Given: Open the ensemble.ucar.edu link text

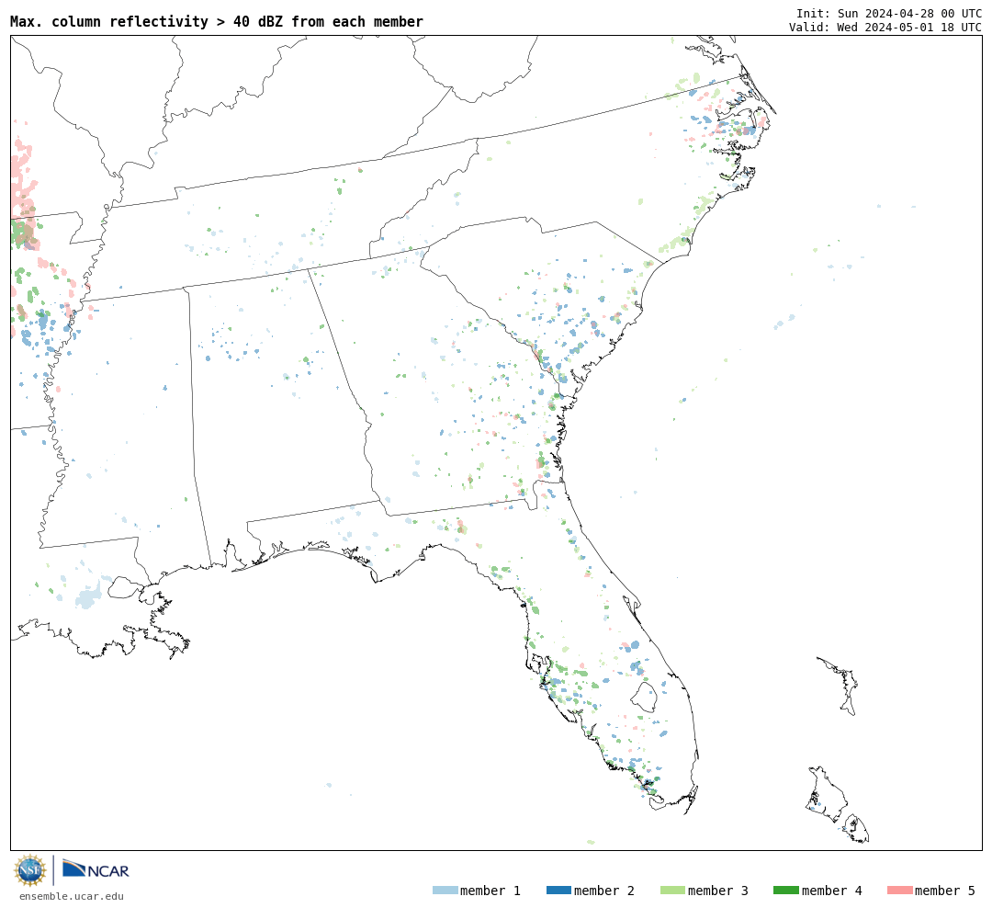Looking at the screenshot, I should point(72,896).
